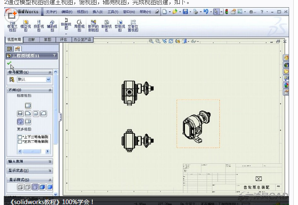The width and height of the screenshot is (298, 205).
Task: Select the Shaded With Edges display style
Action: click(43, 187)
